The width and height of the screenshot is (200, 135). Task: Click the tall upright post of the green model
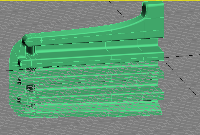(154, 19)
